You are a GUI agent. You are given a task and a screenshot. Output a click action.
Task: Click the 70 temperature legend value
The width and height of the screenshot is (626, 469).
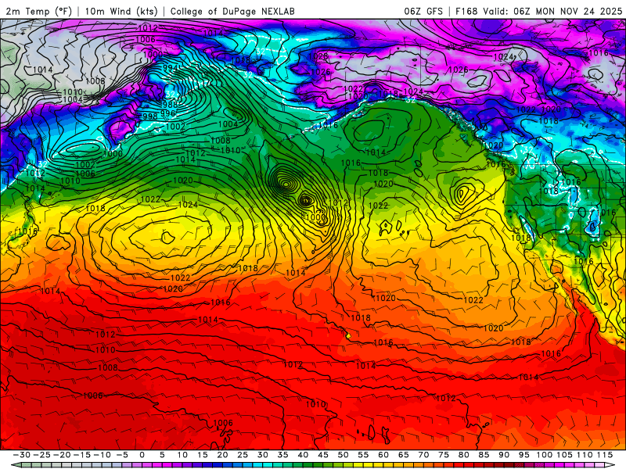(x=423, y=455)
